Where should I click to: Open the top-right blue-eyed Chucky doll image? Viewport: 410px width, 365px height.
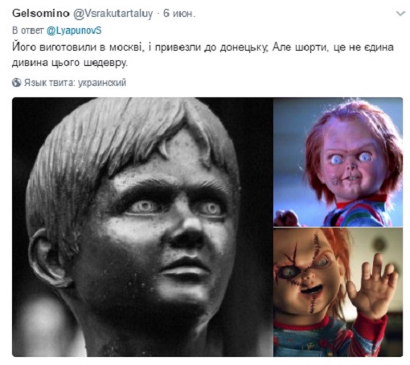click(x=338, y=162)
